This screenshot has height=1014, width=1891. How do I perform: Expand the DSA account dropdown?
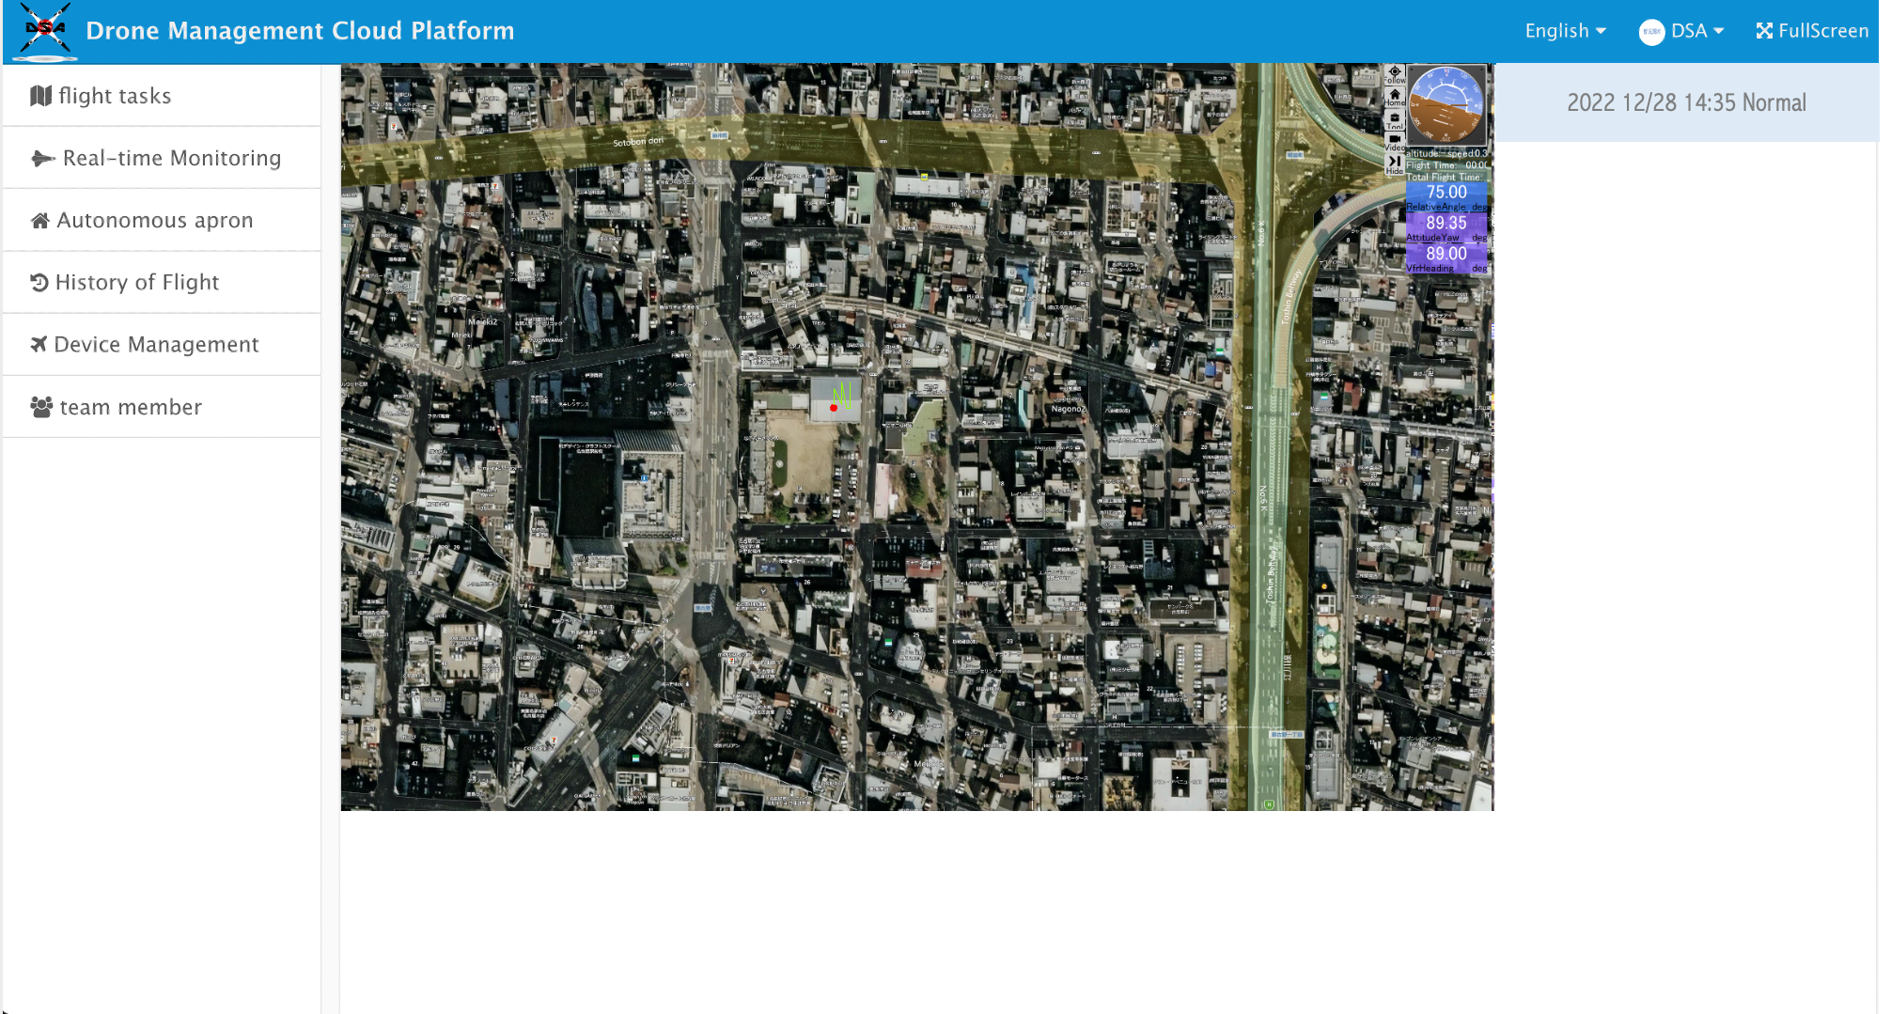click(1696, 31)
